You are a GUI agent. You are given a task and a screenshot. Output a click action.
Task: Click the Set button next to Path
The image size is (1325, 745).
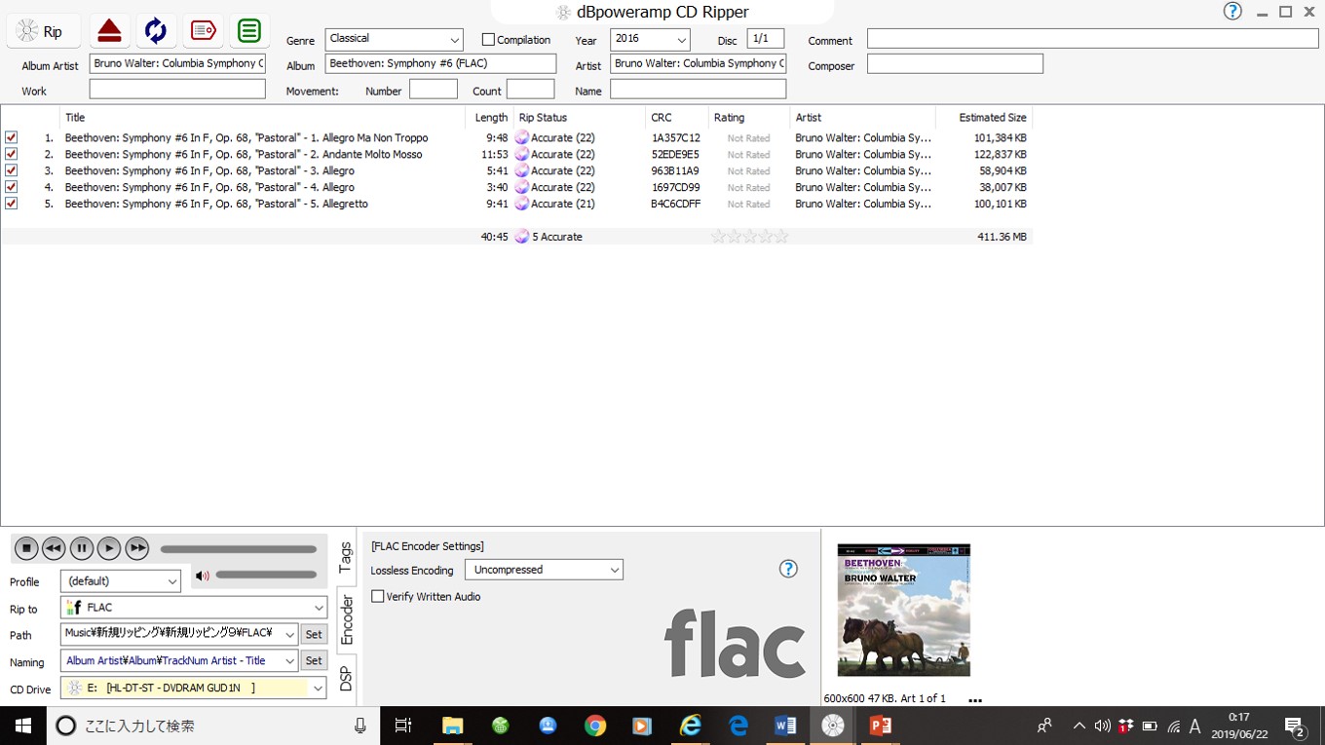pos(313,634)
